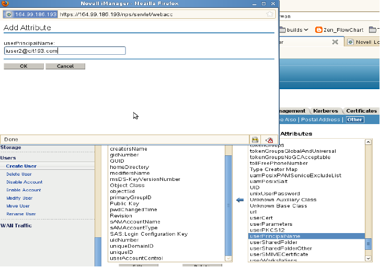This screenshot has width=380, height=268.
Task: Click the left navigation pane scrollbar thumb
Action: click(x=98, y=252)
